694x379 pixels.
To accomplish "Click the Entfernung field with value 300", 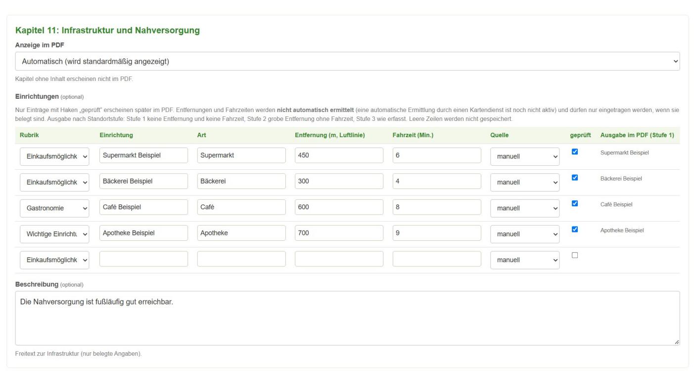I will [x=339, y=181].
